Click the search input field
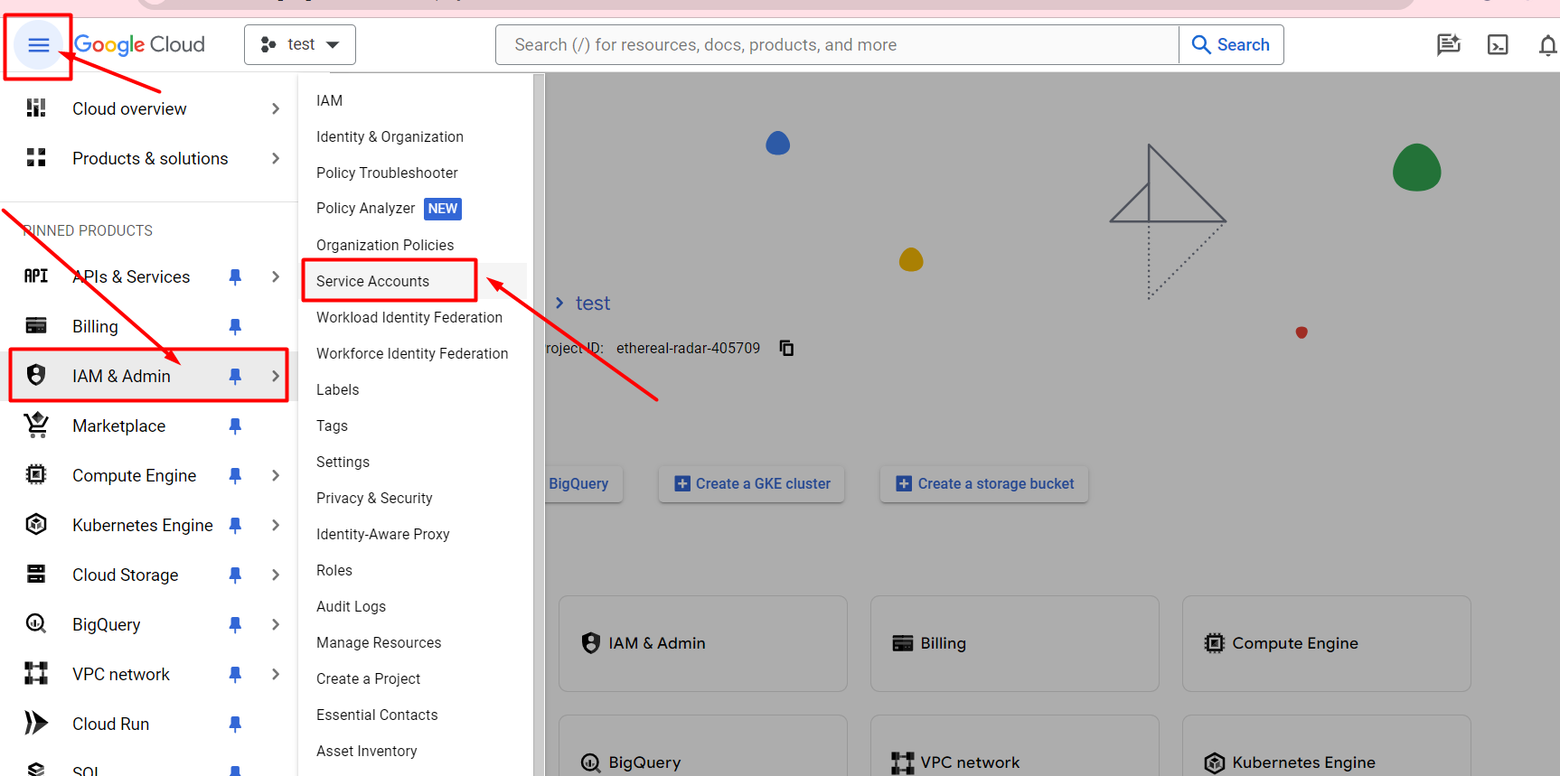The width and height of the screenshot is (1560, 776). point(837,44)
